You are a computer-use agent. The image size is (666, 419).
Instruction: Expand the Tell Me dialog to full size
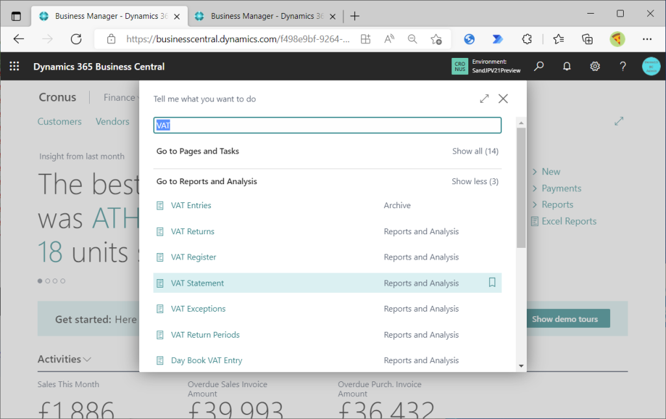(484, 99)
